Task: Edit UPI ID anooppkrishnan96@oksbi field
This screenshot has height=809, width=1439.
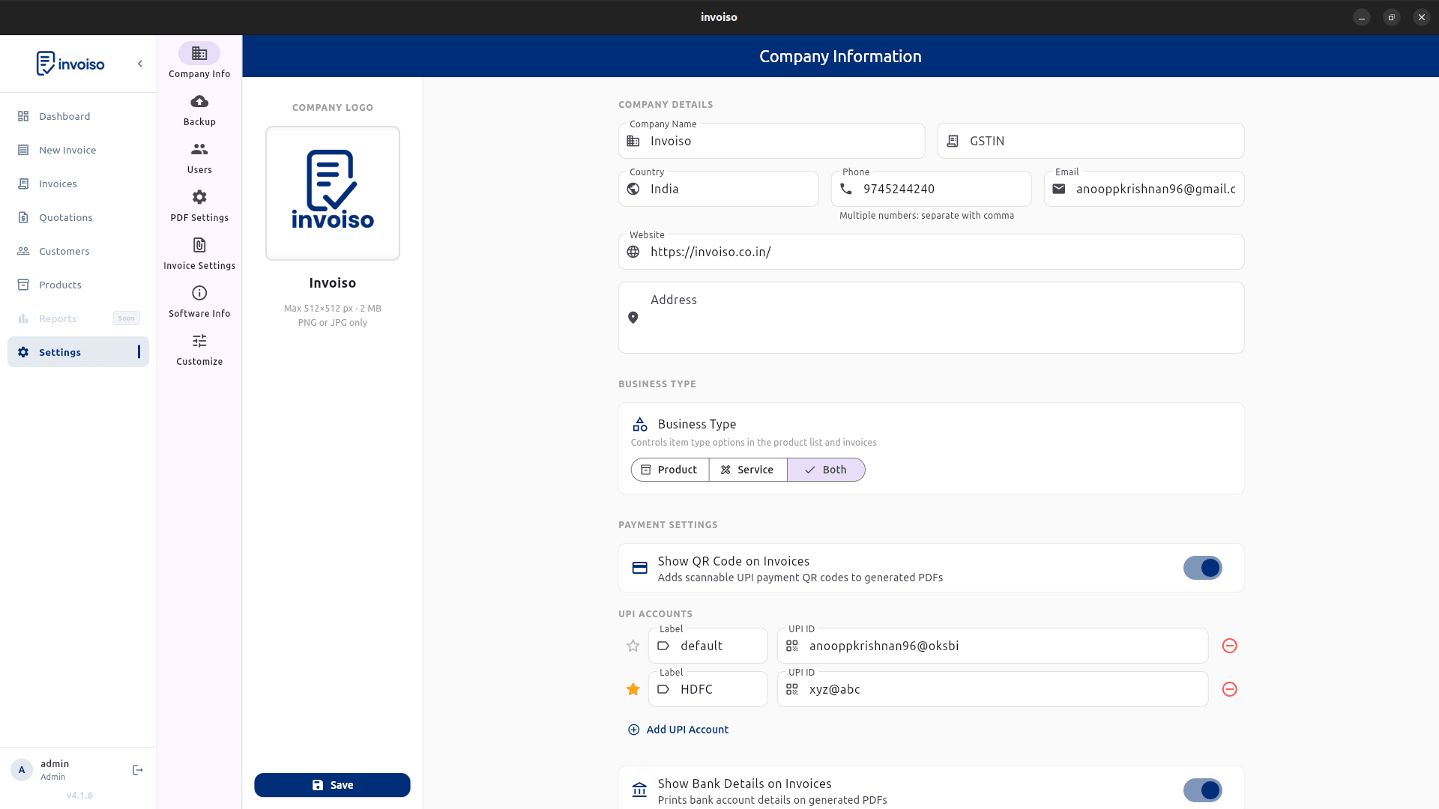Action: pos(992,646)
